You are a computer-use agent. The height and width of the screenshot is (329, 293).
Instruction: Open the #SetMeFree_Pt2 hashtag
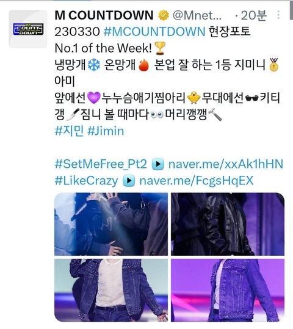tap(101, 164)
